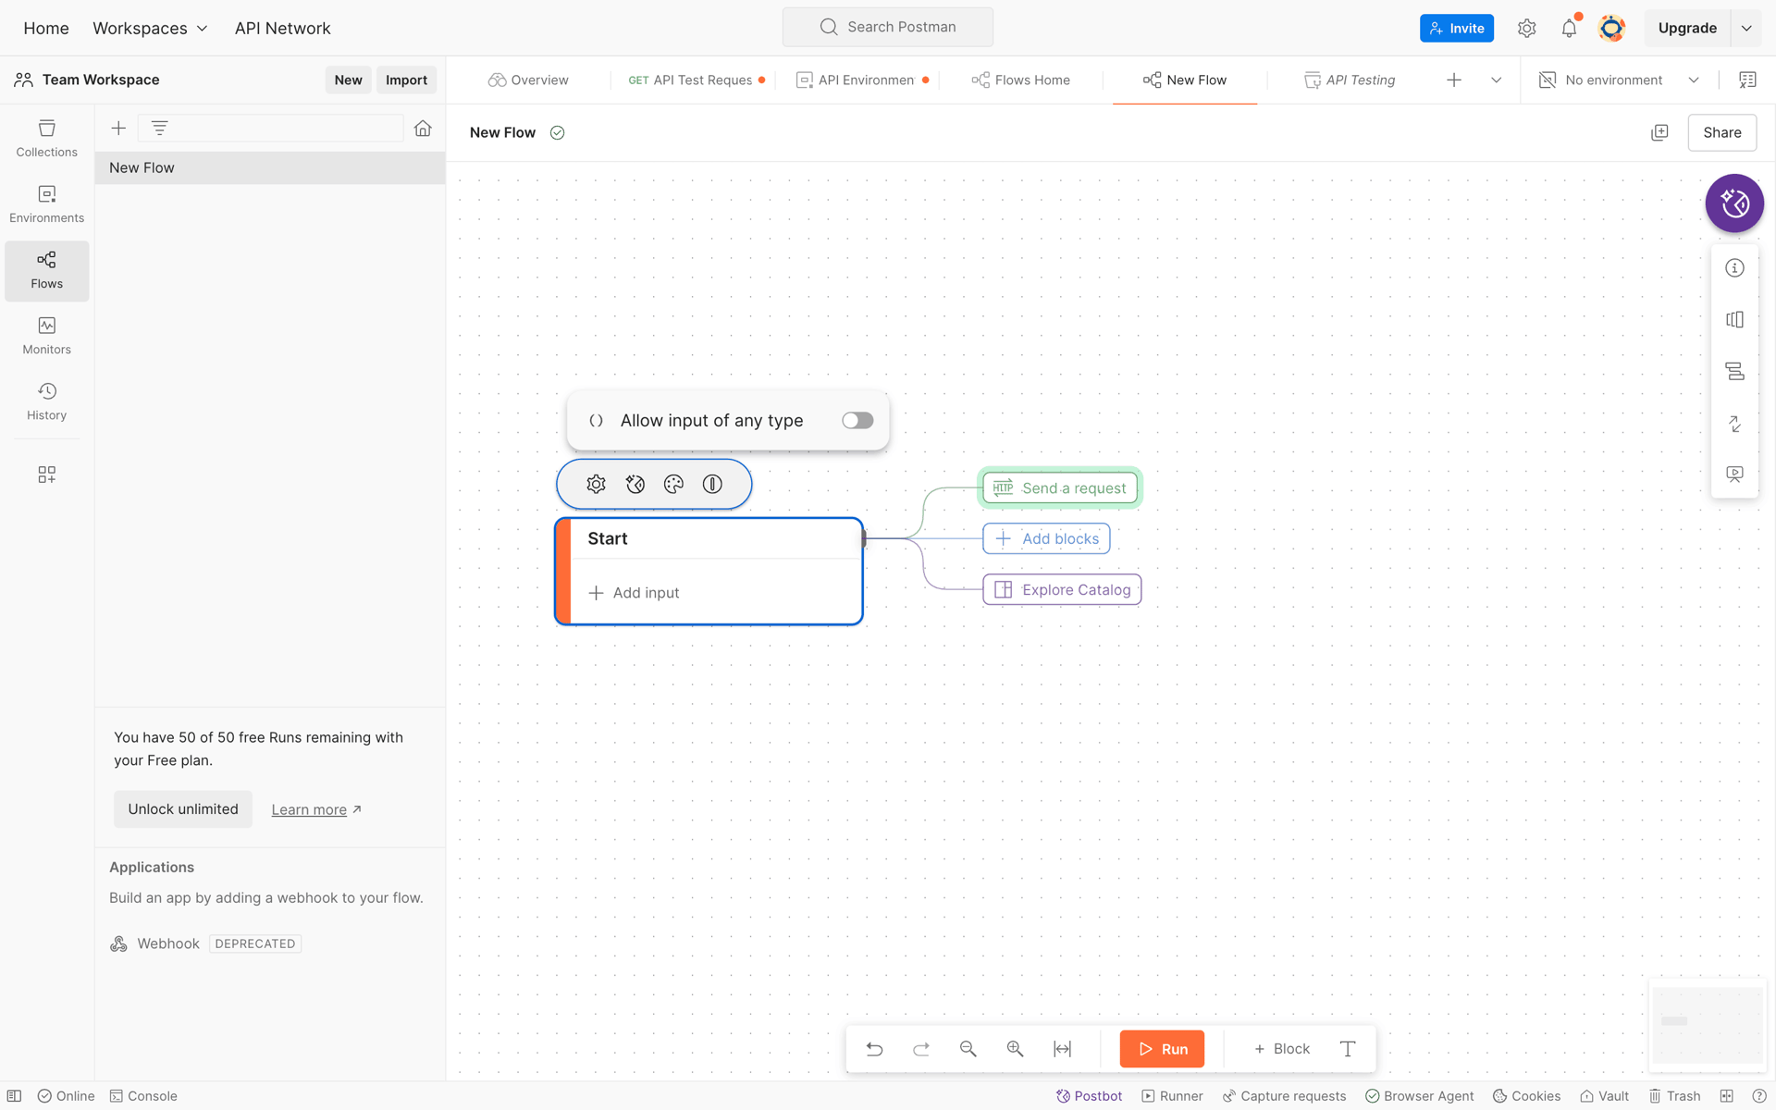The width and height of the screenshot is (1776, 1110).
Task: Go to Home in the top menu
Action: pos(46,29)
